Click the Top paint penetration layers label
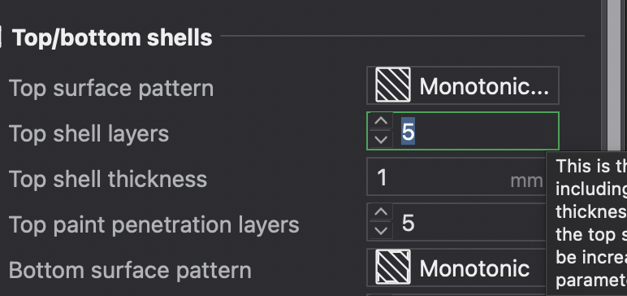Viewport: 627px width, 296px height. [154, 224]
